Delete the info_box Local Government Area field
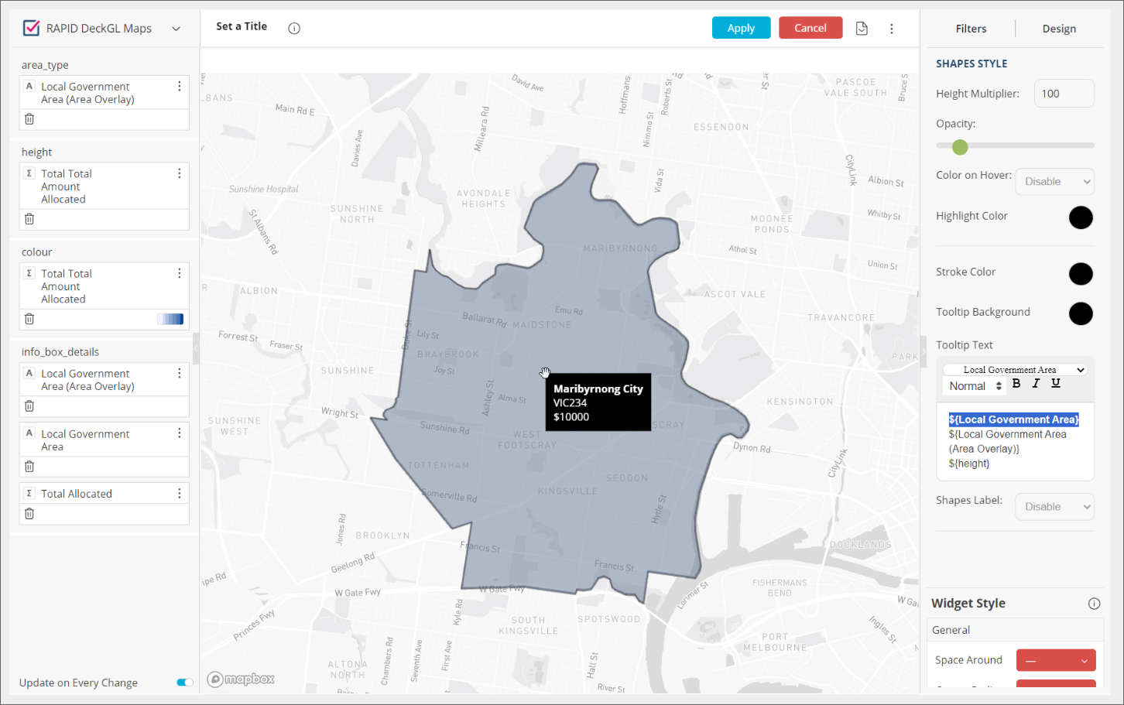This screenshot has width=1124, height=705. tap(29, 467)
